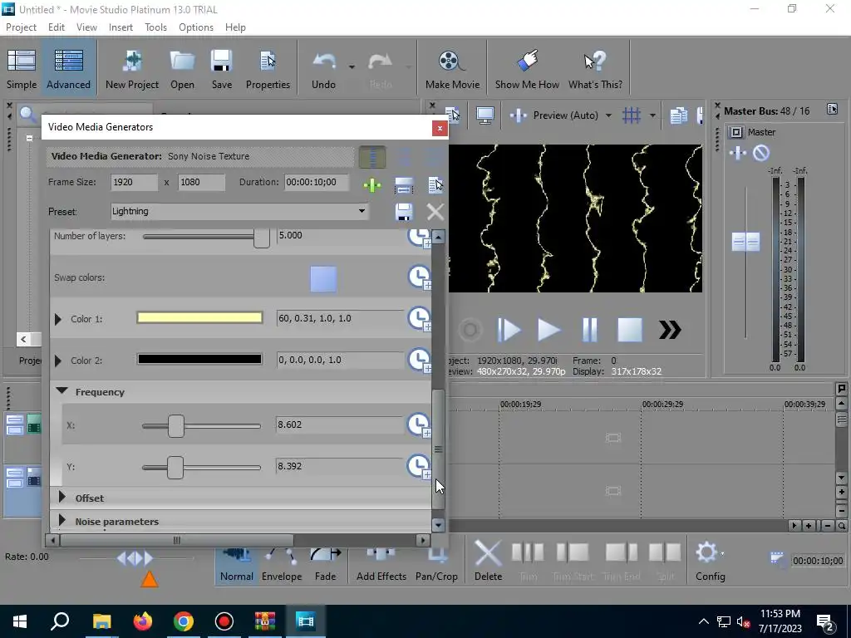Click the Copy Snapshot to clipboard icon

(678, 115)
